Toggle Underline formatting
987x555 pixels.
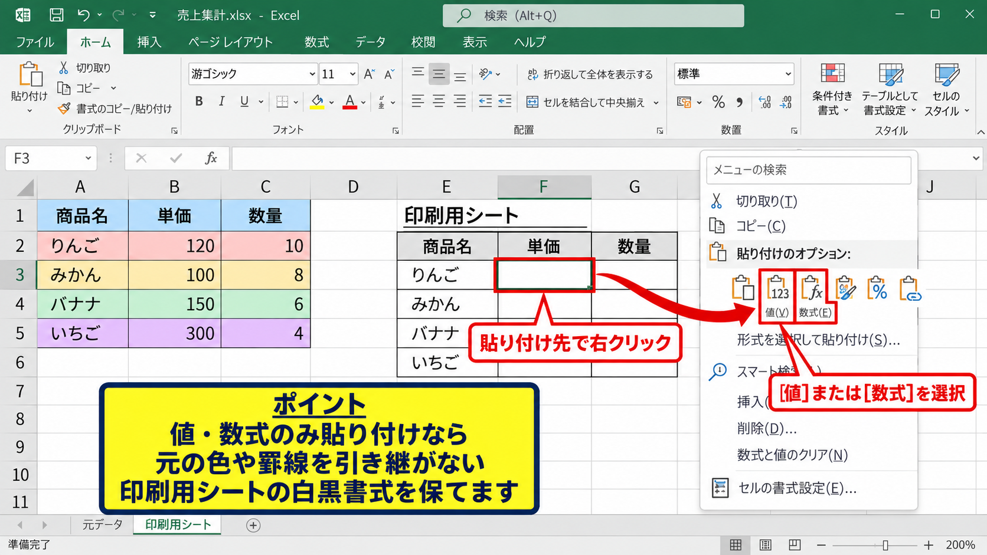point(244,101)
